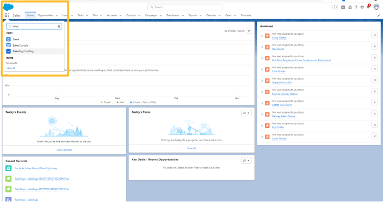Go to the Forecasts tab
The image size is (383, 202).
click(x=246, y=15)
